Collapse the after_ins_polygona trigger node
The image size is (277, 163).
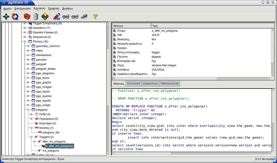pos(34,141)
